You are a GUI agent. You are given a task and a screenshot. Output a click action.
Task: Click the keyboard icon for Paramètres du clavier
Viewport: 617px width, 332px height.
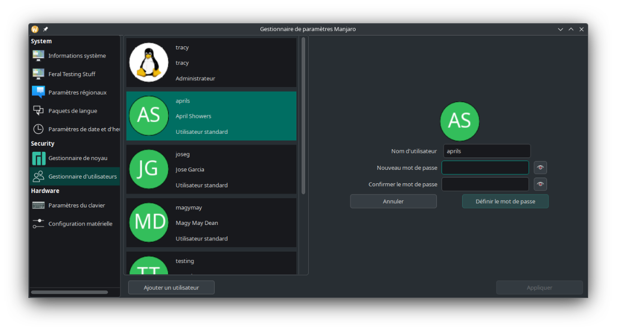[38, 205]
